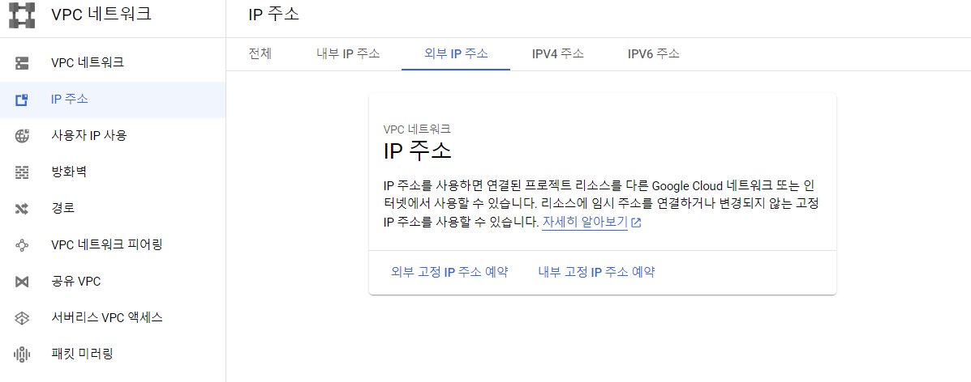Click the 방화벽 firewall icon
The height and width of the screenshot is (382, 971).
tap(22, 172)
